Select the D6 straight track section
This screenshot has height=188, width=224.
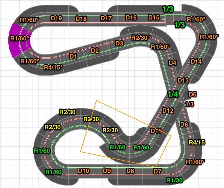coord(184,124)
